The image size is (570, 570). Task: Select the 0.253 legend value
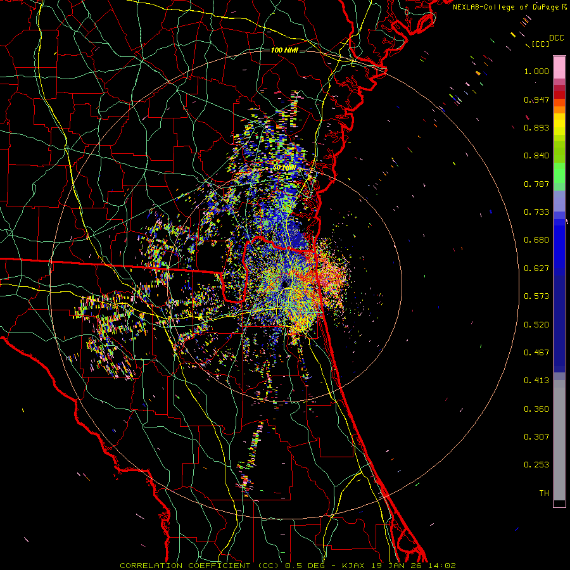point(536,465)
